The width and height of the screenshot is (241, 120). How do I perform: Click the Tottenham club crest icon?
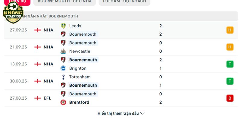[63, 77]
